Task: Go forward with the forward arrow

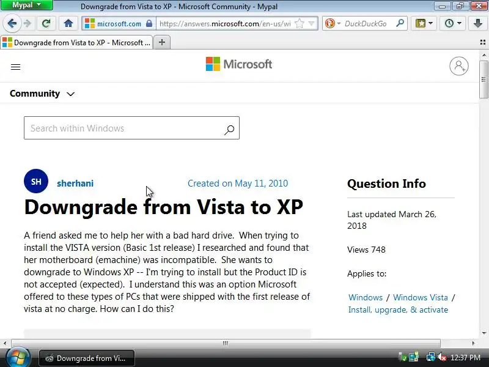Action: 28,23
